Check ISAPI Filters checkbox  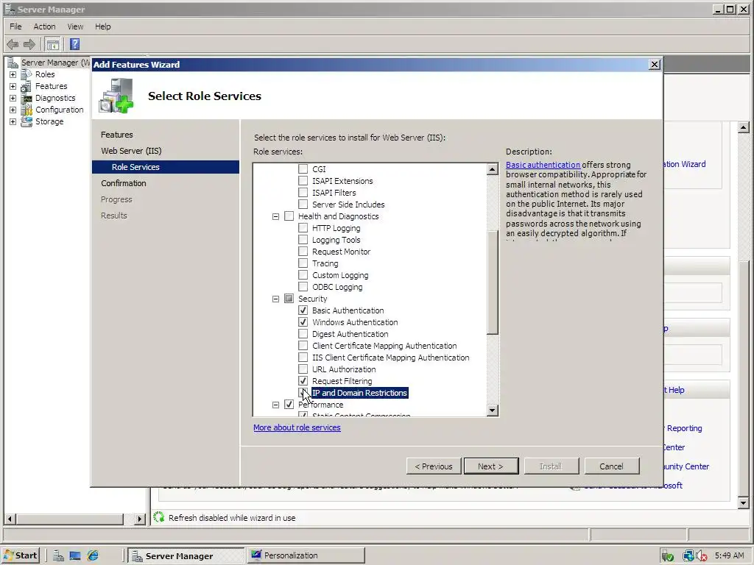click(x=303, y=193)
